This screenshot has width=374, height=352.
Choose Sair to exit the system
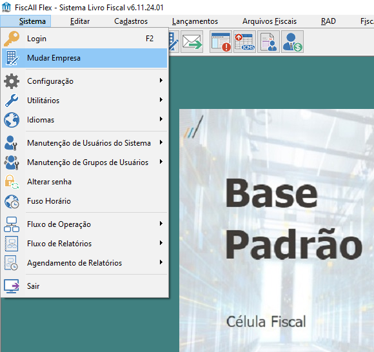(84, 286)
